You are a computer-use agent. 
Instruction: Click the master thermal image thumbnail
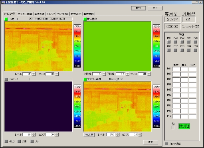click(x=117, y=107)
